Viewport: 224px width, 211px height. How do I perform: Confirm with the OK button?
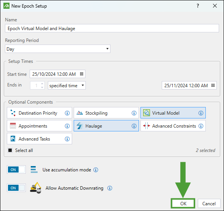[x=183, y=203]
